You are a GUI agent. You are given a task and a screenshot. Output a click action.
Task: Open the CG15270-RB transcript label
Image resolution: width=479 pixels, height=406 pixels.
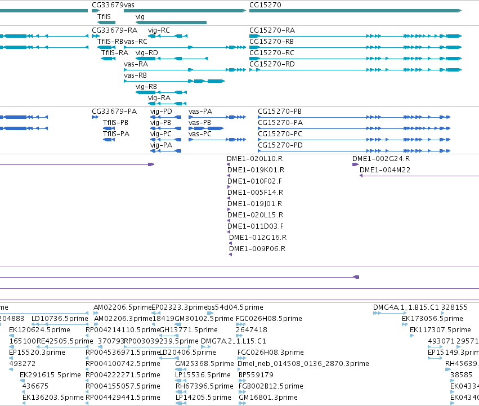click(271, 42)
